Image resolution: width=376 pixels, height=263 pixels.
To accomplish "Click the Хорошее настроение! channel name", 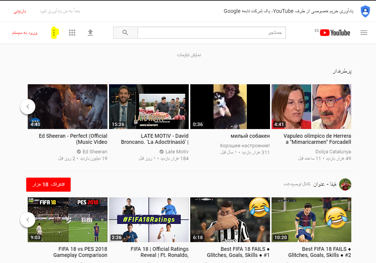I will tap(245, 146).
